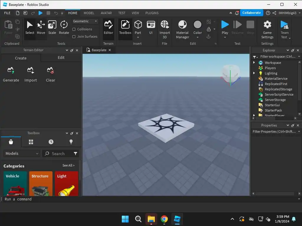
Task: Open Toolbox search filter options
Action: [75, 153]
